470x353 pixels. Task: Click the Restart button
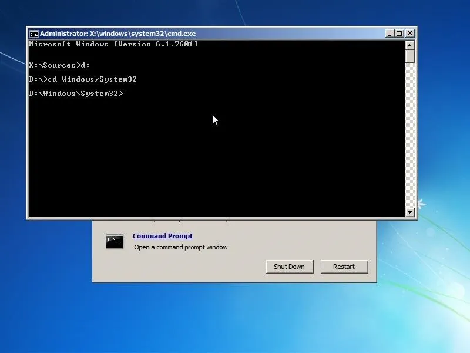pos(344,267)
